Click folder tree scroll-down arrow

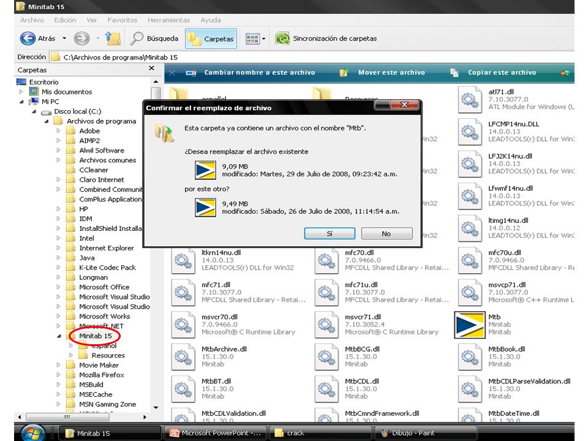156,407
